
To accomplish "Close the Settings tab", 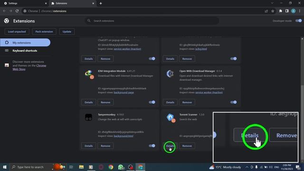I will click(x=46, y=3).
